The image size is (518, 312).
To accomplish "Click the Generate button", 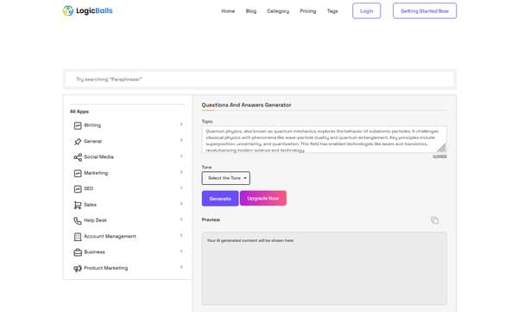I will pos(220,199).
